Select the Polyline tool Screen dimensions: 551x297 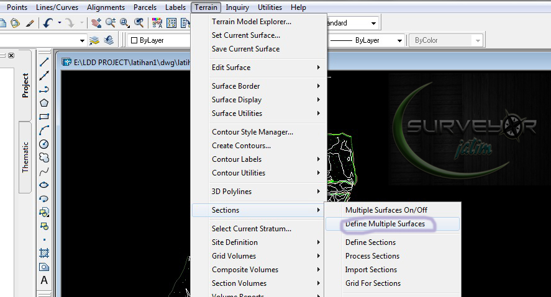[44, 89]
